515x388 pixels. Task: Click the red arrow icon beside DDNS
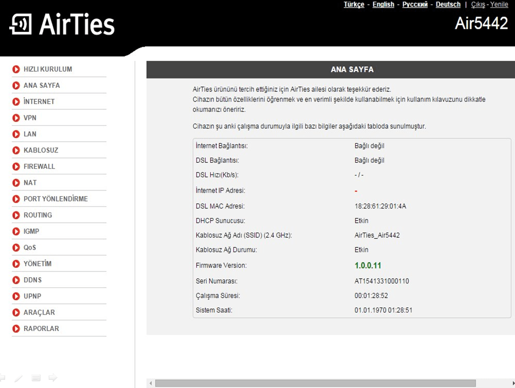[x=16, y=280]
